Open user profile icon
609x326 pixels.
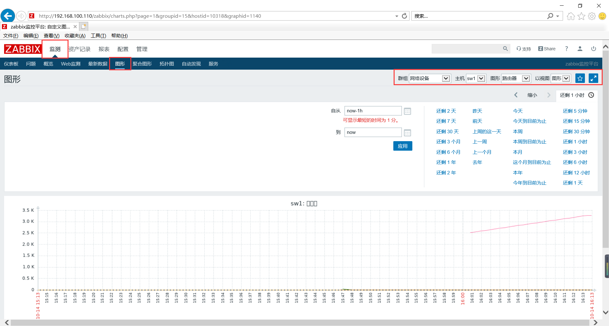tap(580, 49)
